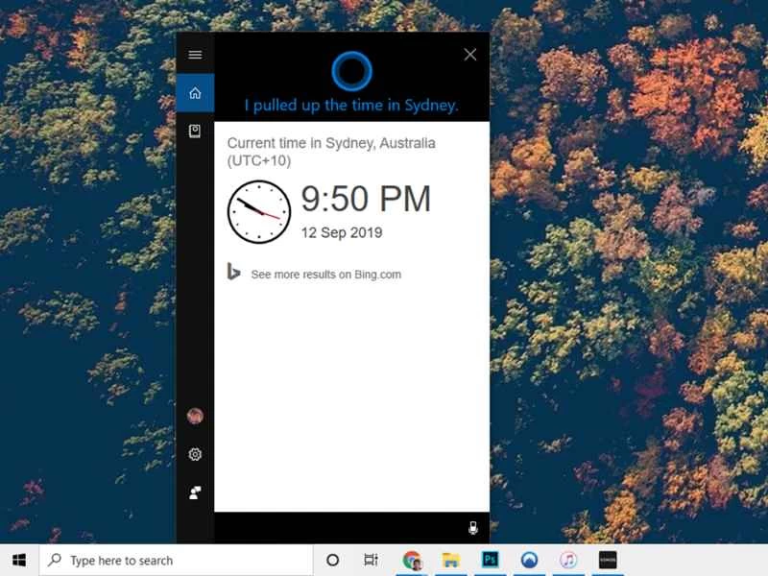Click the feedback icon in Cortana sidebar
This screenshot has width=768, height=576.
coord(195,490)
